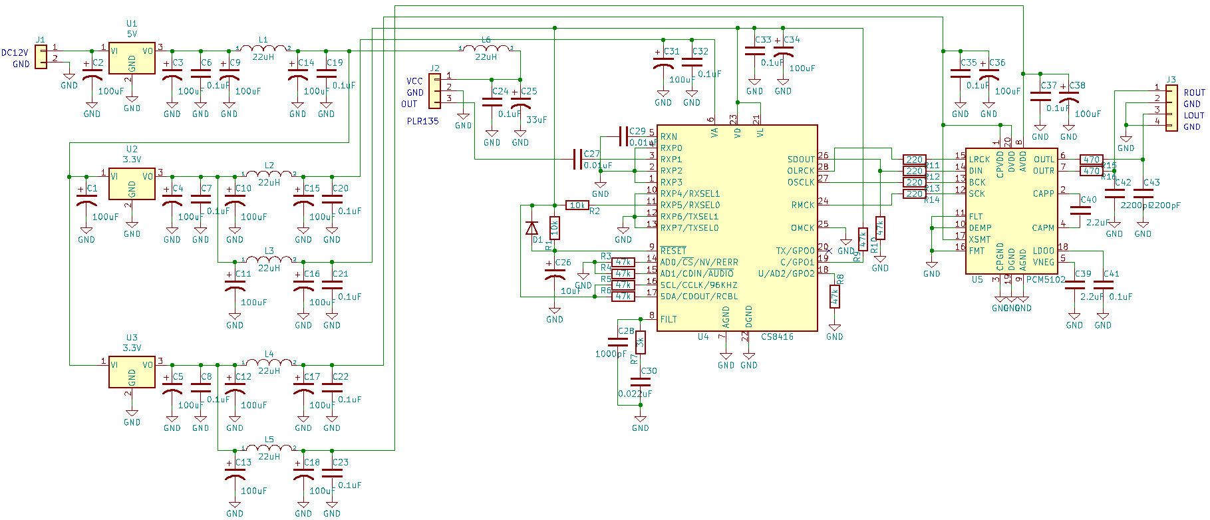Click the J3 audio output connector
Image resolution: width=1210 pixels, height=520 pixels.
click(x=1171, y=108)
